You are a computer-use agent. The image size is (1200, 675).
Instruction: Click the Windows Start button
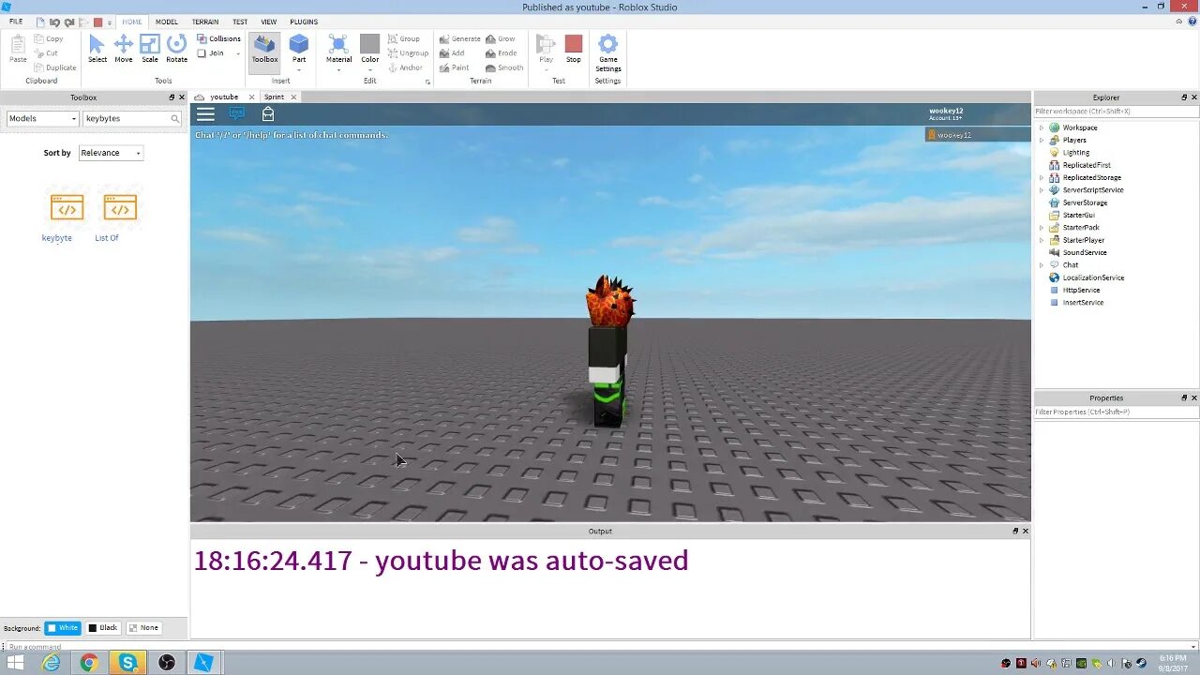coord(16,663)
